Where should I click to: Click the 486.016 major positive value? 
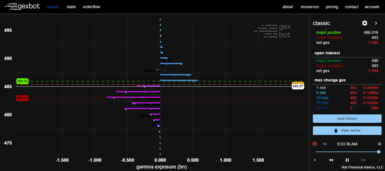[371, 32]
